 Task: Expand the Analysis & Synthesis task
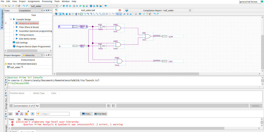(13, 23)
